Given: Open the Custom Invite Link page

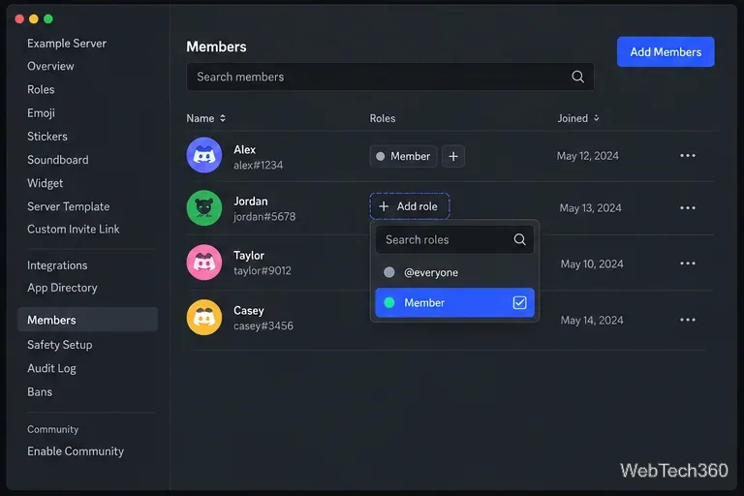Looking at the screenshot, I should pos(74,229).
